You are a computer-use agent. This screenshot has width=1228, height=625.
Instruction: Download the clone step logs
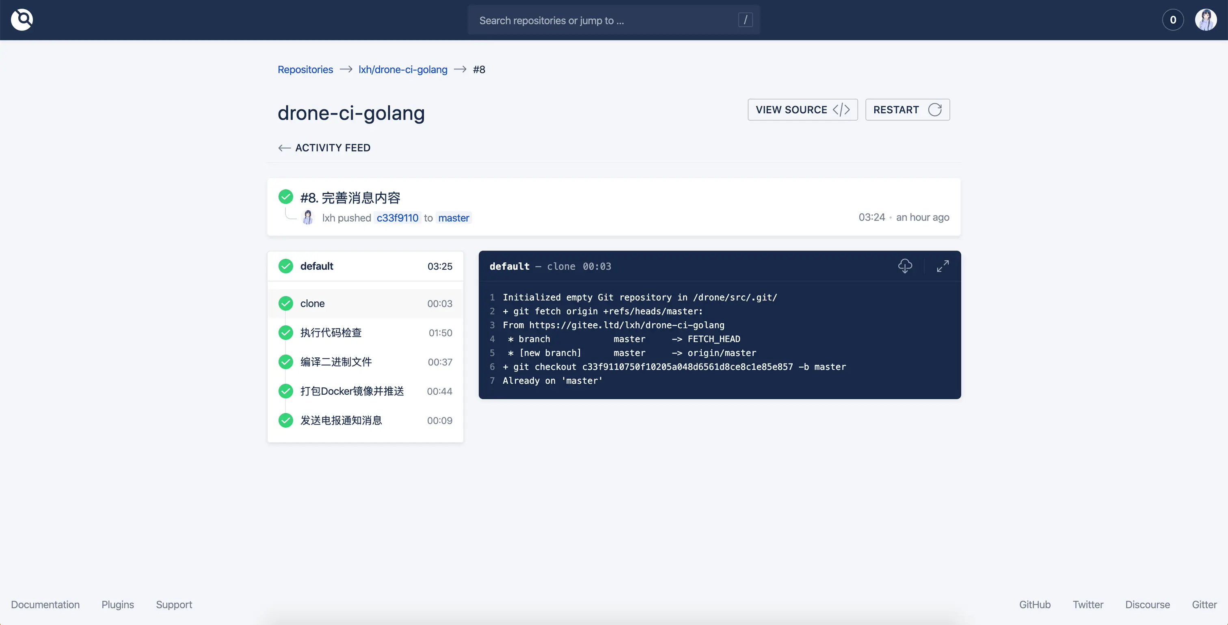(x=905, y=266)
